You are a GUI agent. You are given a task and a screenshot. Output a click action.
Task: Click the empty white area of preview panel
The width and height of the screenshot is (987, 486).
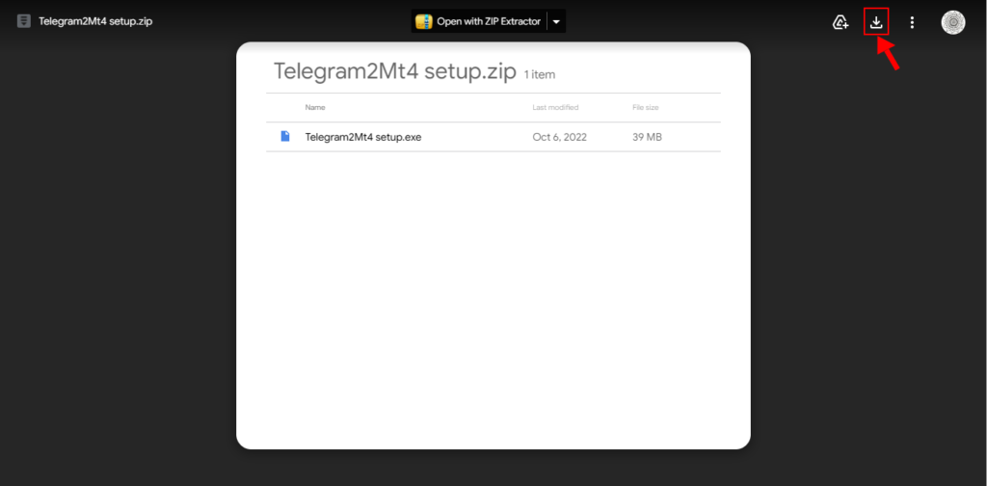493,309
